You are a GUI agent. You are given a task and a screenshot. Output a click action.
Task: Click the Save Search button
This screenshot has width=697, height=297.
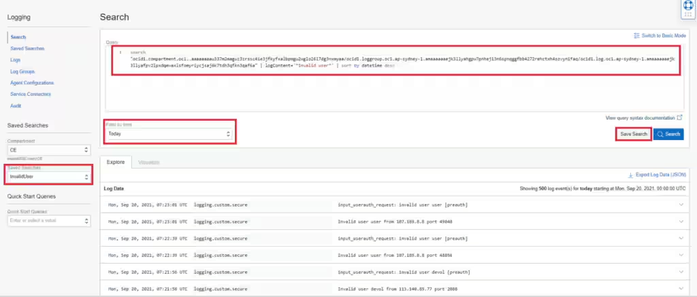click(x=633, y=134)
